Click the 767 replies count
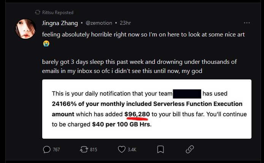Screen dimensions: 264x163 [56, 150]
